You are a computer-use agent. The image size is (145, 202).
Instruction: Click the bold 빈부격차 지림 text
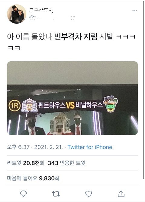point(76,37)
